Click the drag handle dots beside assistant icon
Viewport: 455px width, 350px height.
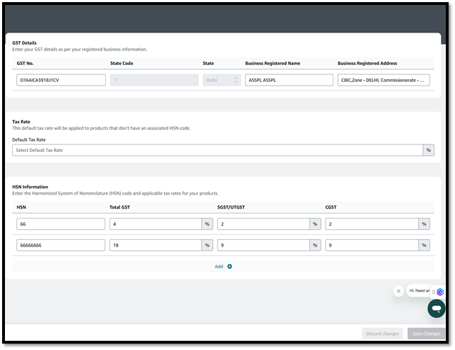pyautogui.click(x=434, y=292)
